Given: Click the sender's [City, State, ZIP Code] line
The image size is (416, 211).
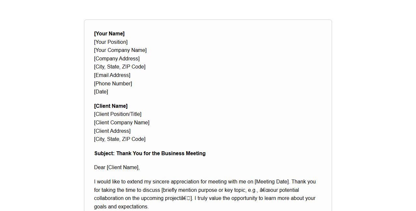Looking at the screenshot, I should tap(119, 67).
